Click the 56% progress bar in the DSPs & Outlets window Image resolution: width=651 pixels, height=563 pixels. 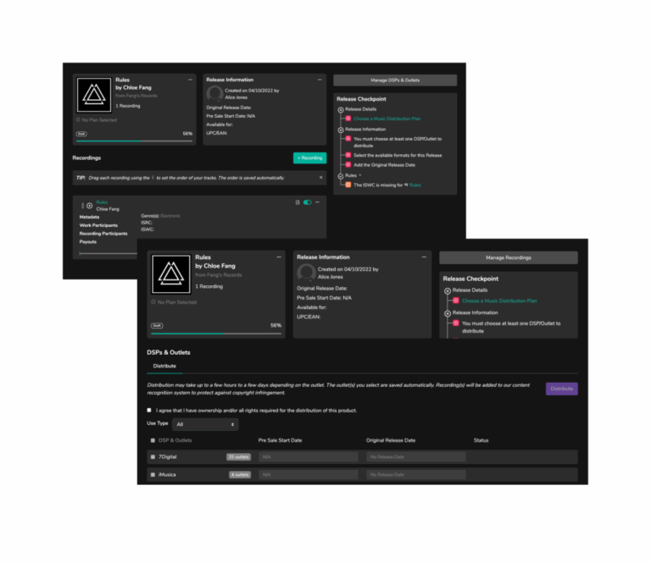point(216,334)
